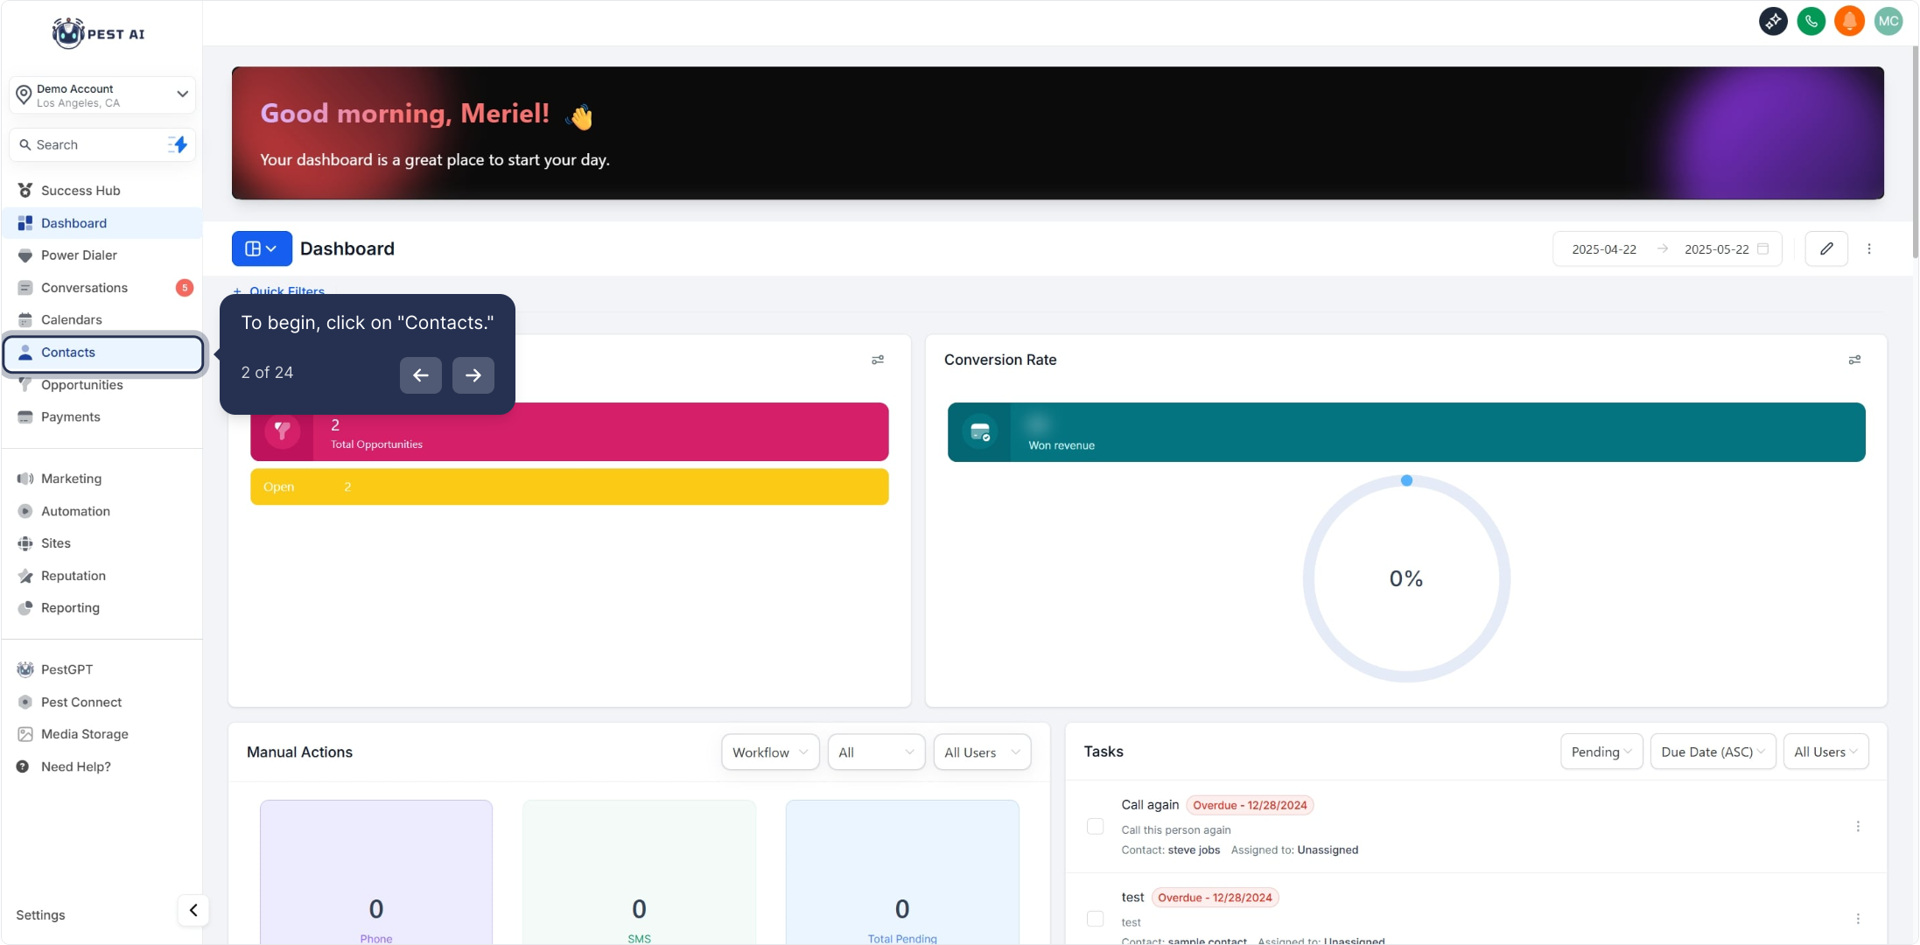
Task: Click the pencil edit dashboard icon
Action: [x=1826, y=248]
